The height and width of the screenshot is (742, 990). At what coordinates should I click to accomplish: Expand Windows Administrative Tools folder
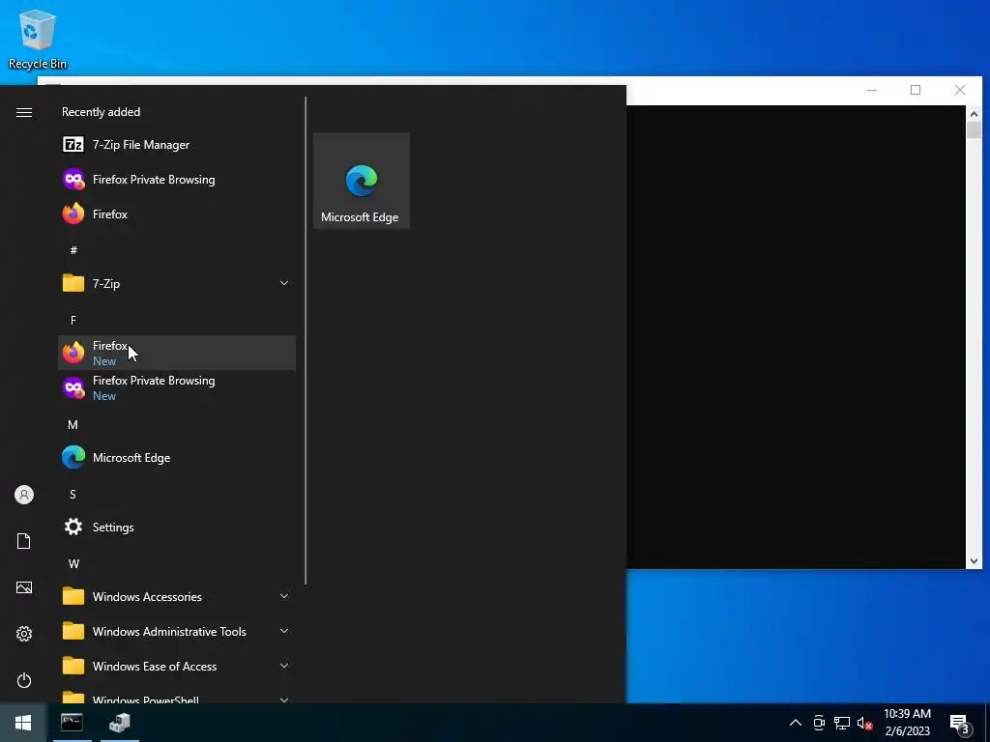click(177, 631)
